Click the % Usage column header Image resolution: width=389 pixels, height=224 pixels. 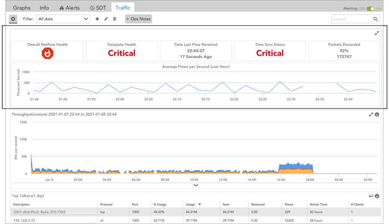point(160,204)
